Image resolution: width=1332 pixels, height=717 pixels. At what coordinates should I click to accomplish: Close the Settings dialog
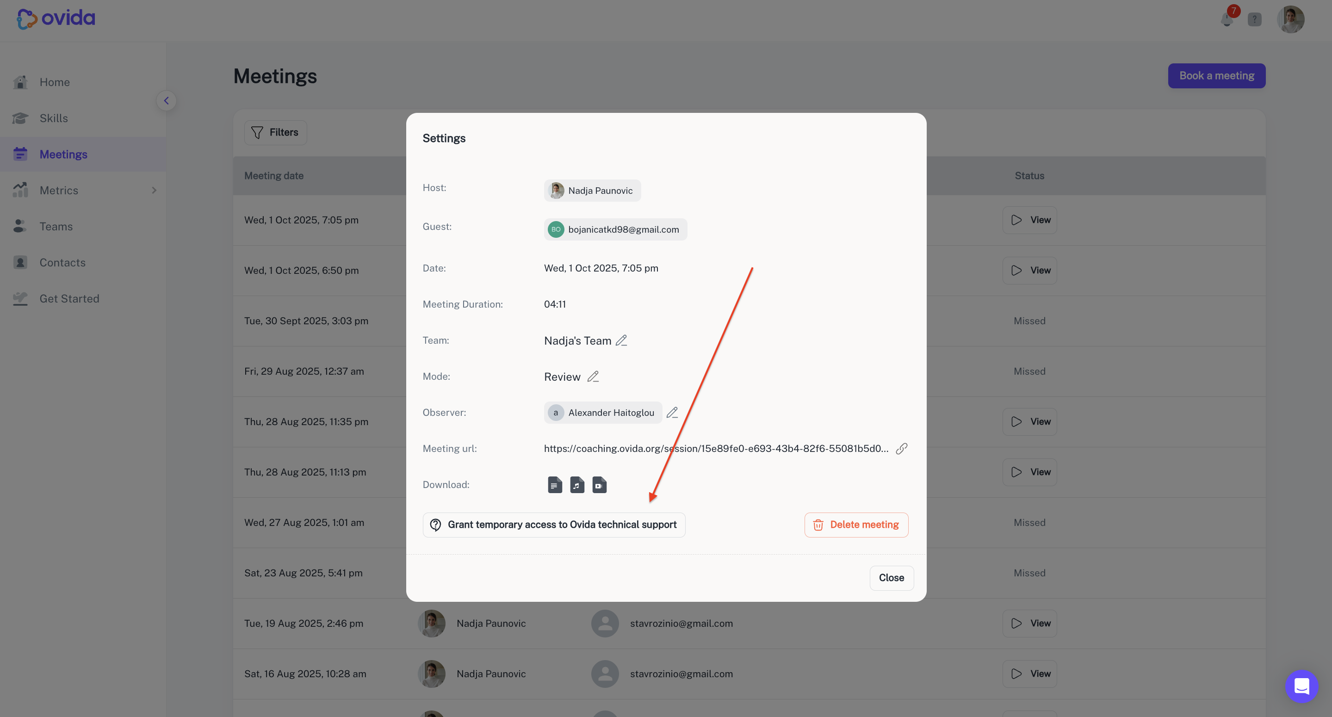pyautogui.click(x=892, y=578)
